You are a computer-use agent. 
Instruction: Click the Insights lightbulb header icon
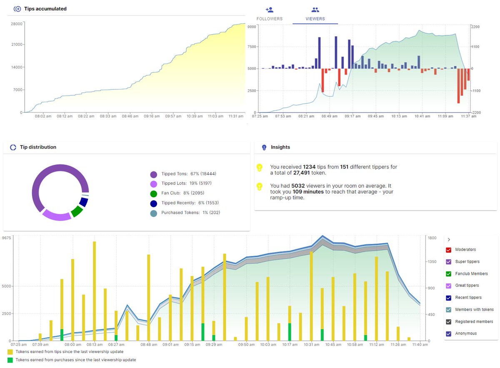pyautogui.click(x=264, y=147)
